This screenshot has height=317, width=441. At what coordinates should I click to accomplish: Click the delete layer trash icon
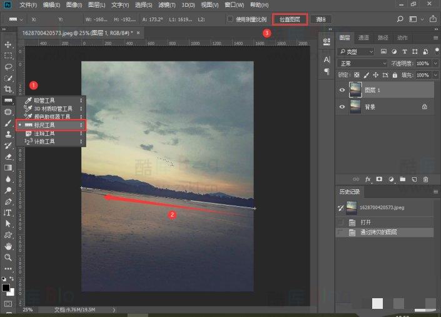pos(426,179)
